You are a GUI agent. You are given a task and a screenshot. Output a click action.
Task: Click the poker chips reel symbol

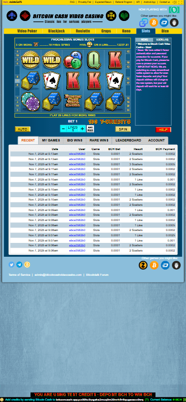click(30, 101)
